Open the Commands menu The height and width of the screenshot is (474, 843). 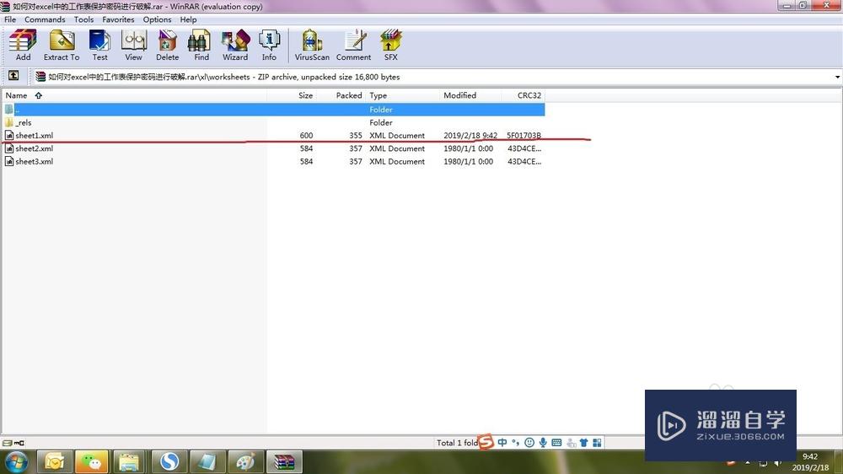point(45,19)
